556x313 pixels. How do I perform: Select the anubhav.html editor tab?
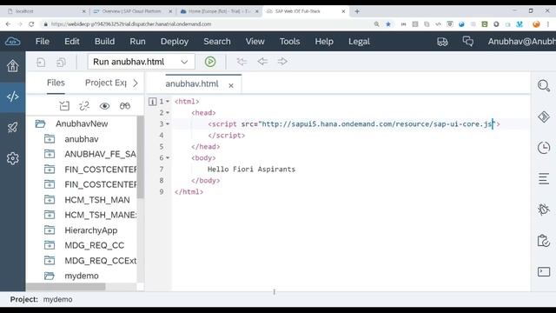[192, 84]
